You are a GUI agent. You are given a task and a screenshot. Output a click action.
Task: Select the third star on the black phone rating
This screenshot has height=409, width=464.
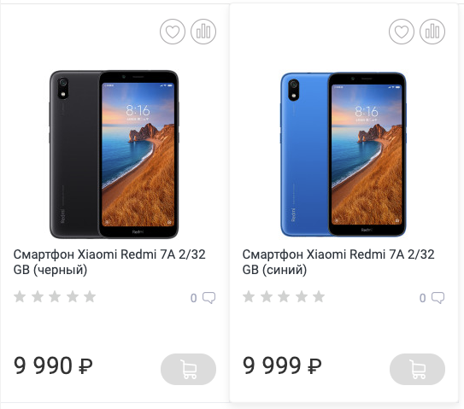tap(55, 296)
